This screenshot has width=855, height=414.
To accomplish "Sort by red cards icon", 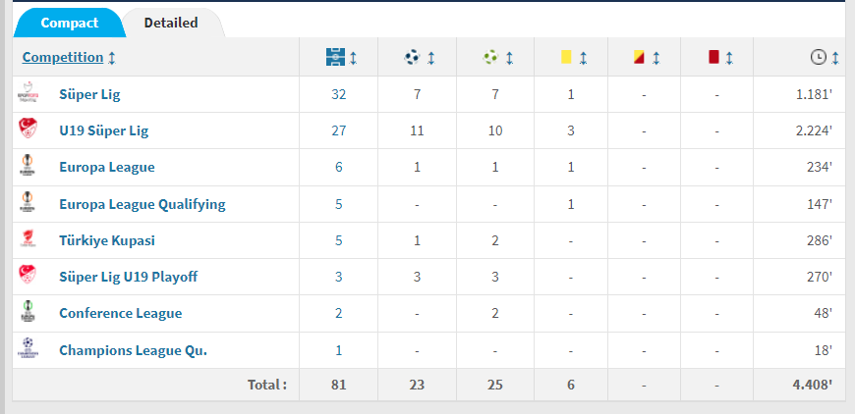I will pos(713,57).
